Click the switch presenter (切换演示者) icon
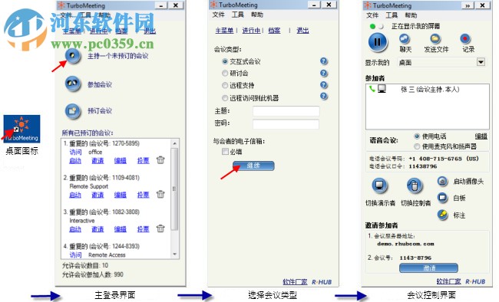The image size is (499, 302). (x=379, y=185)
